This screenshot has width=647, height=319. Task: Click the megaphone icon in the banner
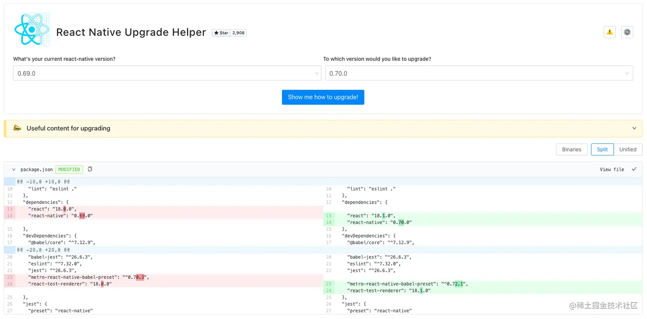coord(17,128)
